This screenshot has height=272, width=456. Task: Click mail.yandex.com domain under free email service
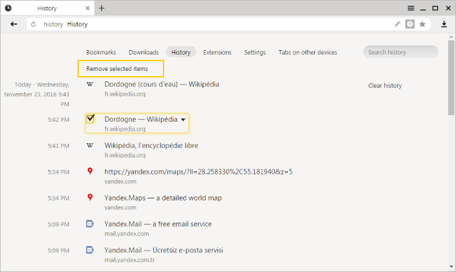(126, 234)
